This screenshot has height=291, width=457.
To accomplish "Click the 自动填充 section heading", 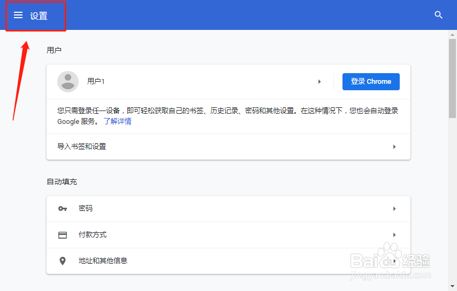I will [62, 182].
